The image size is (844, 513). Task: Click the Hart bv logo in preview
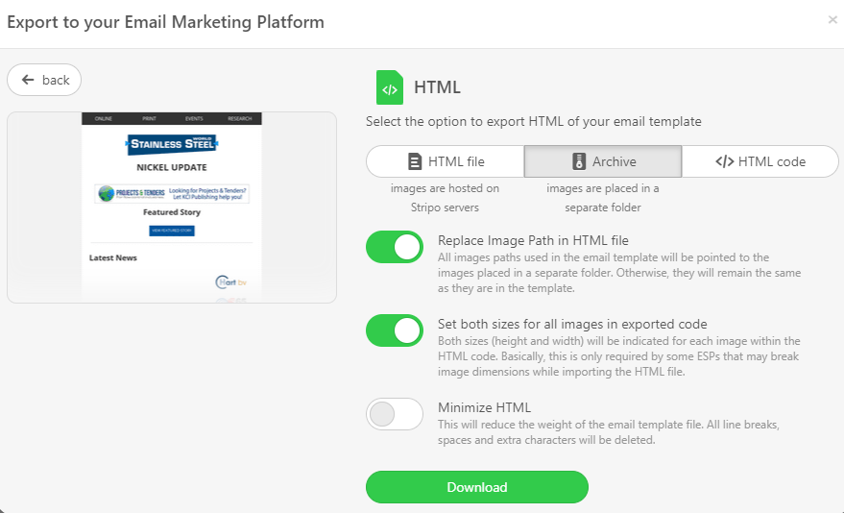230,282
